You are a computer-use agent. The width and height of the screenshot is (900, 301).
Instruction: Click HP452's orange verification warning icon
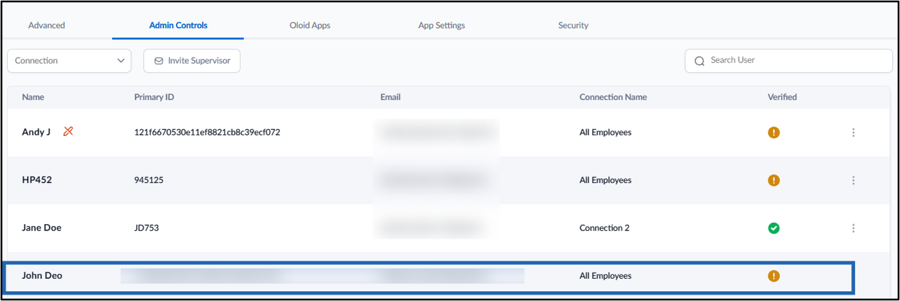pos(773,180)
